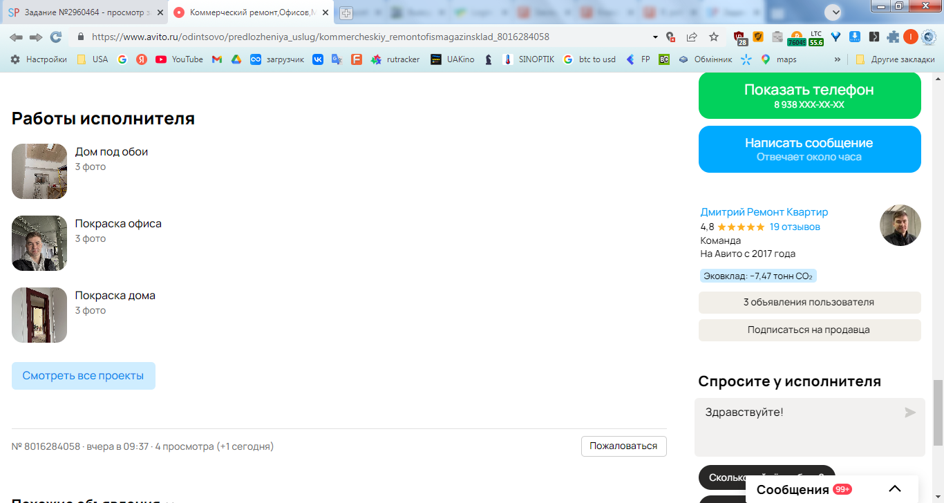Image resolution: width=944 pixels, height=503 pixels.
Task: Open the Покраска дома thumbnail
Action: pos(39,315)
